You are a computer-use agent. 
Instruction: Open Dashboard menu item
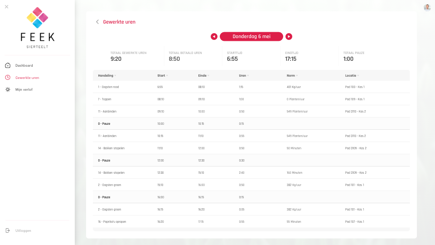[x=24, y=65]
